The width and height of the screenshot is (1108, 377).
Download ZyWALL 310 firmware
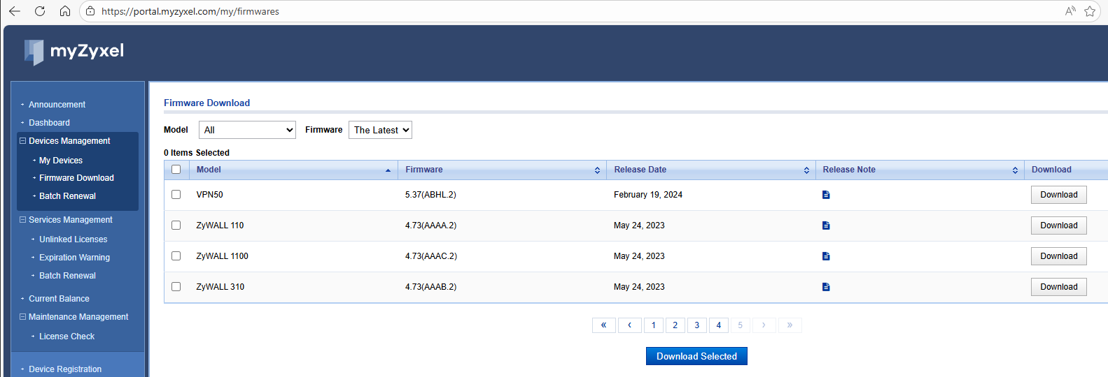1058,287
